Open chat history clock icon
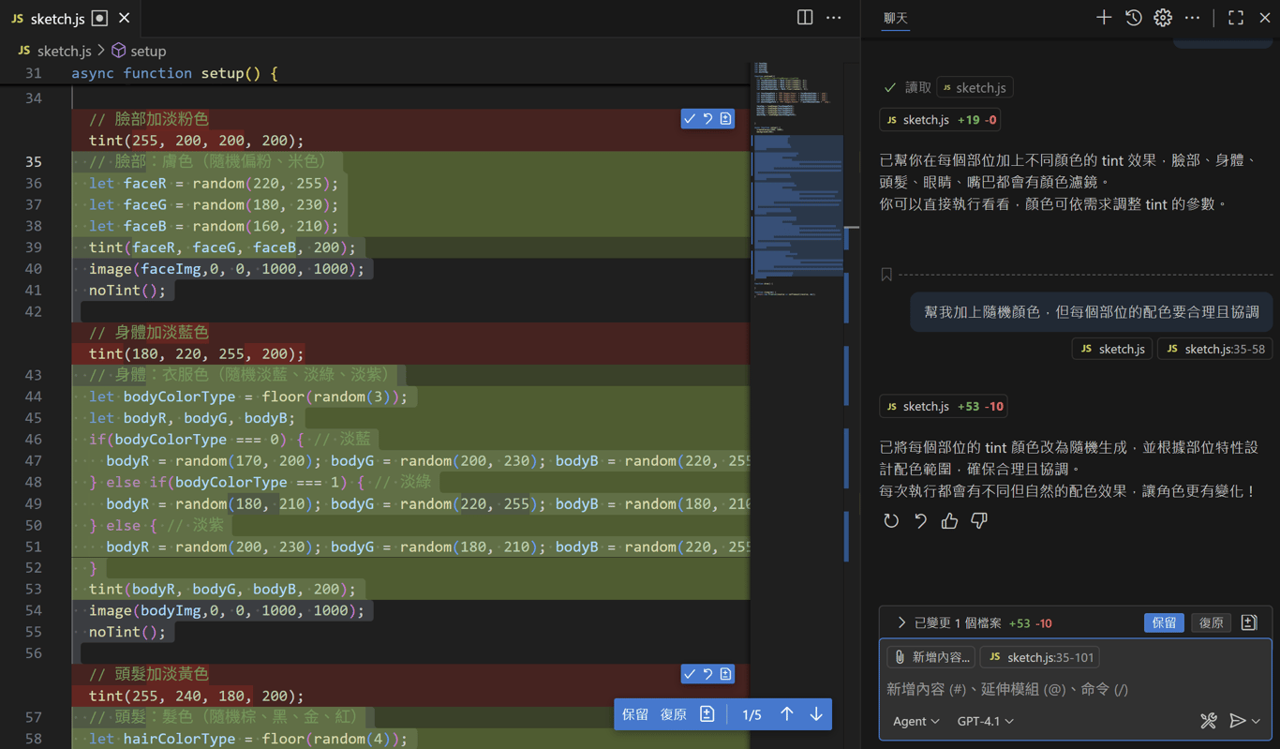This screenshot has height=749, width=1280. 1133,18
